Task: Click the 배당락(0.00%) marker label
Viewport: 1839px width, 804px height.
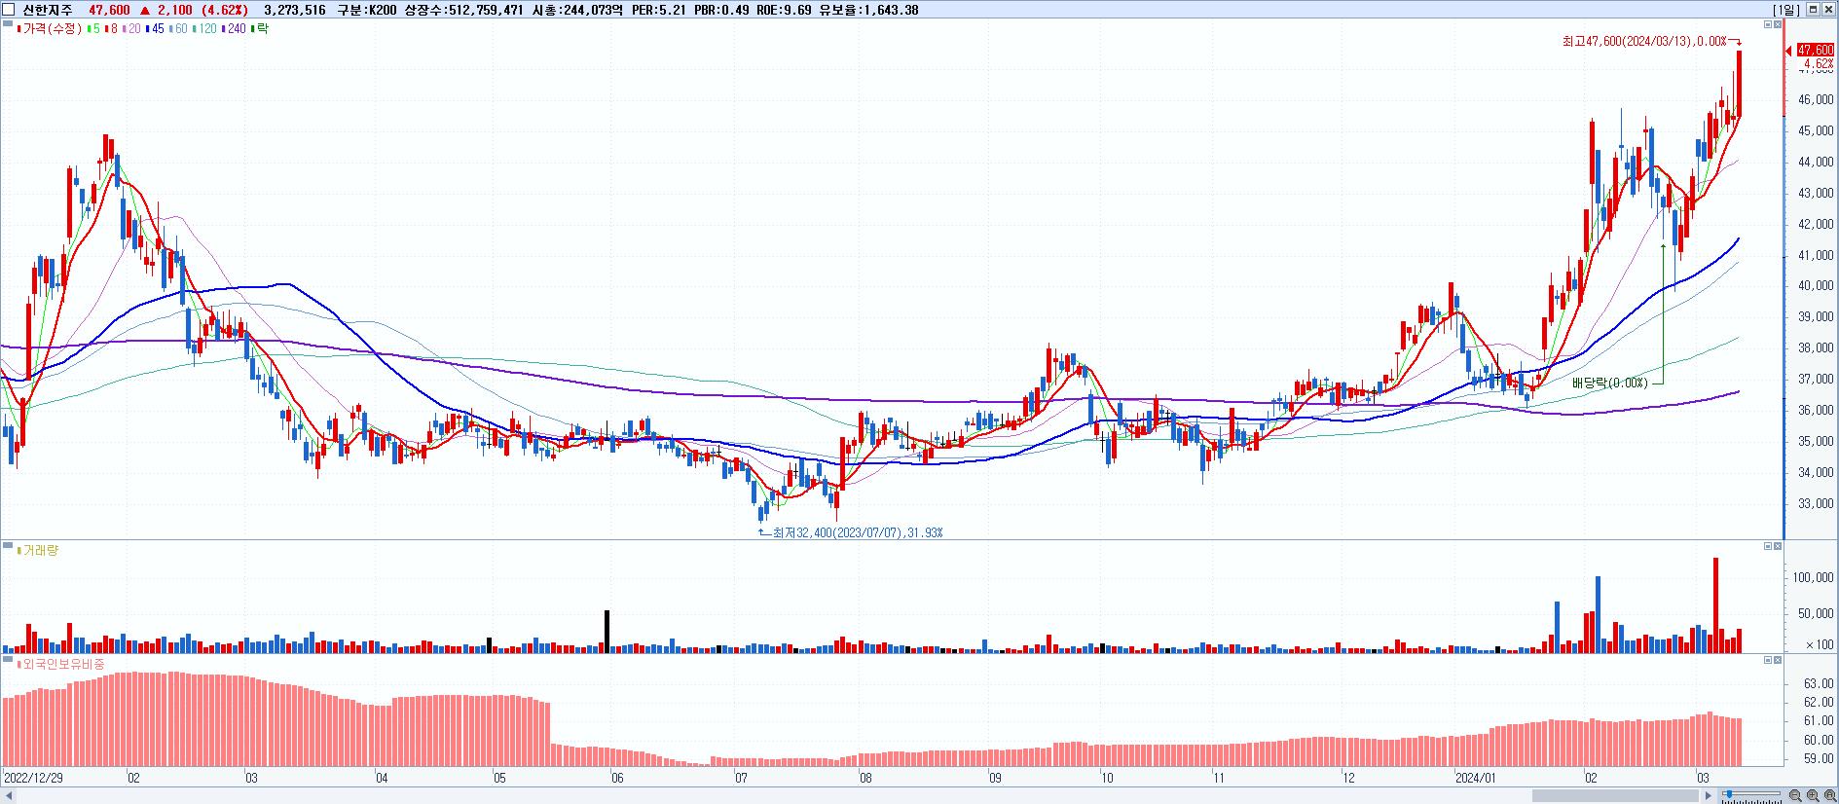Action: coord(1610,383)
